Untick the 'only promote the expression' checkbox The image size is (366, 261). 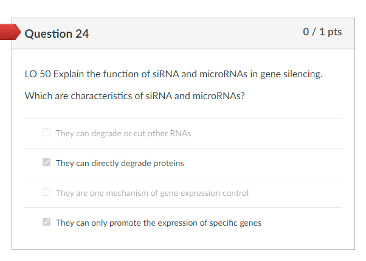coord(47,223)
